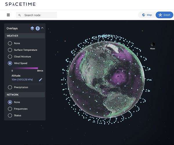174x145 pixels.
Task: Switch to Map view
Action: [x=146, y=15]
